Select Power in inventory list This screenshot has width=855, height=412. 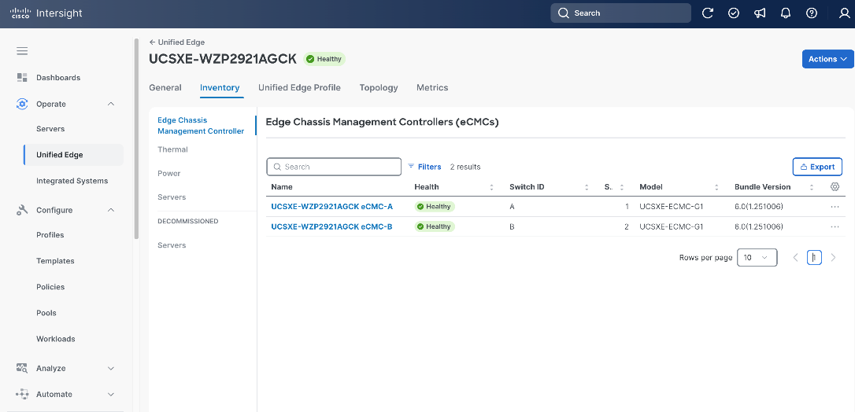pyautogui.click(x=169, y=173)
